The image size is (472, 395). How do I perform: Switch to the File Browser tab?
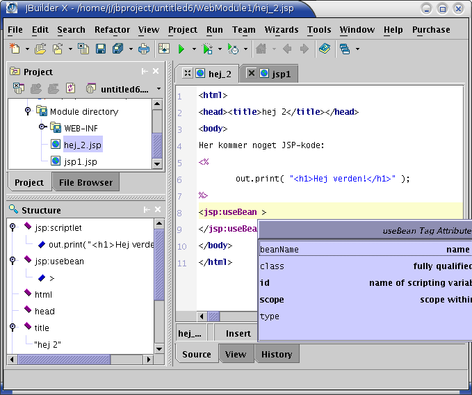pos(86,183)
